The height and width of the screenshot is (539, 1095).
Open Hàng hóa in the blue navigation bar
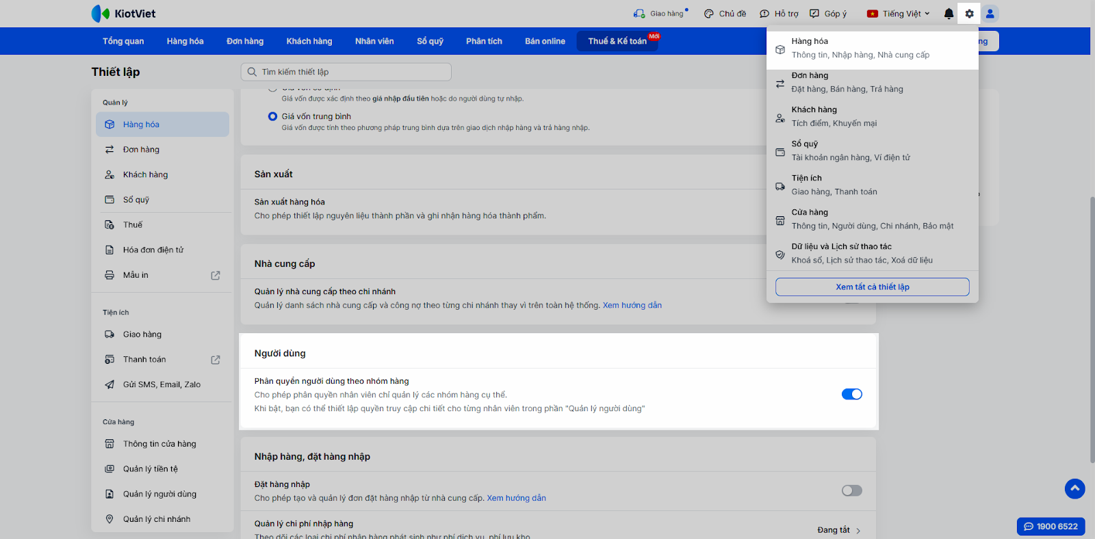coord(185,41)
